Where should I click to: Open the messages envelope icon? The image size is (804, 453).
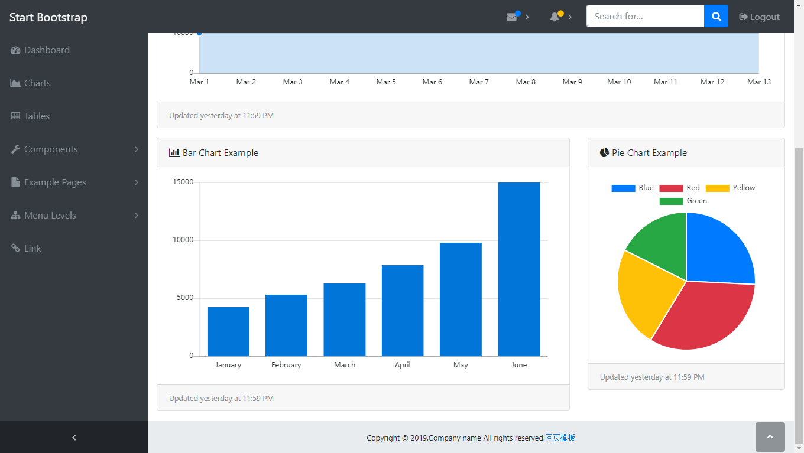pos(512,17)
